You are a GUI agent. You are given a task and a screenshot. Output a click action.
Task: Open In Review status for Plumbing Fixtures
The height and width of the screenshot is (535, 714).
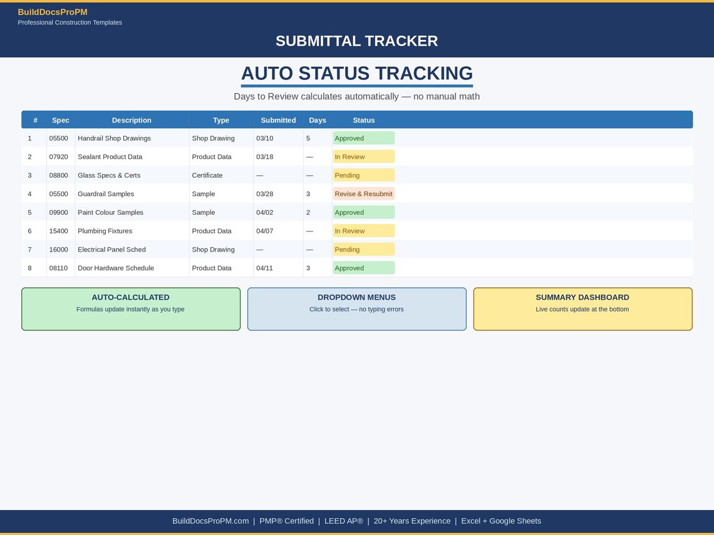[364, 231]
